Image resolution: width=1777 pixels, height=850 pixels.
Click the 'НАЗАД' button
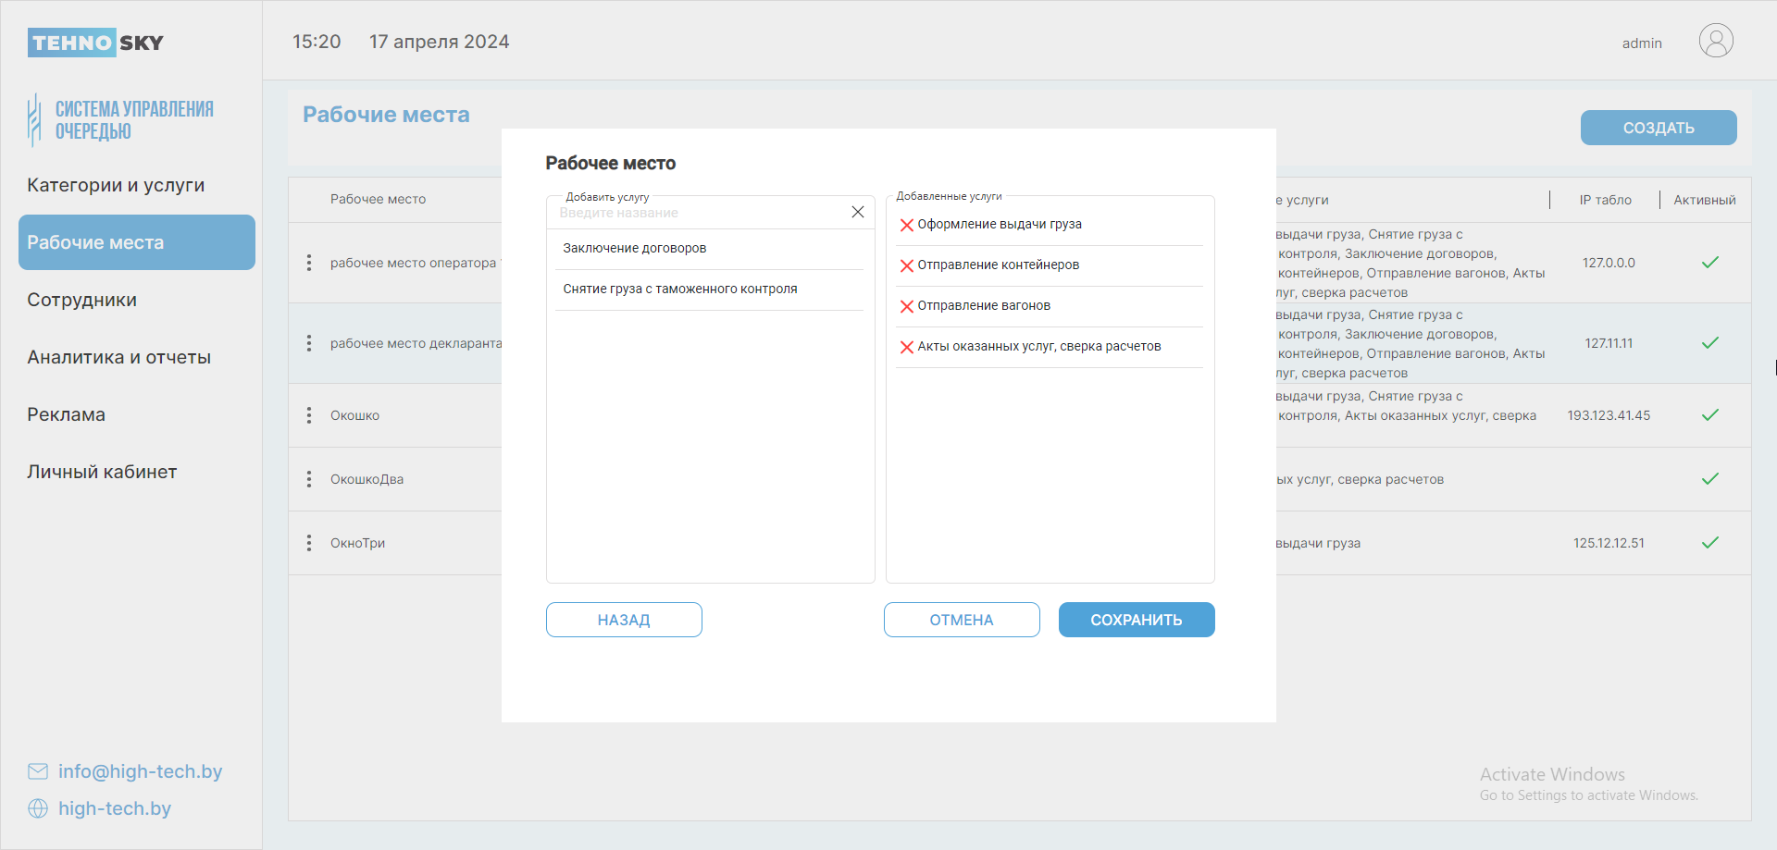[624, 620]
